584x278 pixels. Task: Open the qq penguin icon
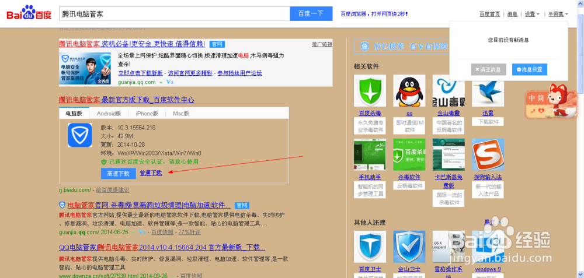click(x=409, y=91)
